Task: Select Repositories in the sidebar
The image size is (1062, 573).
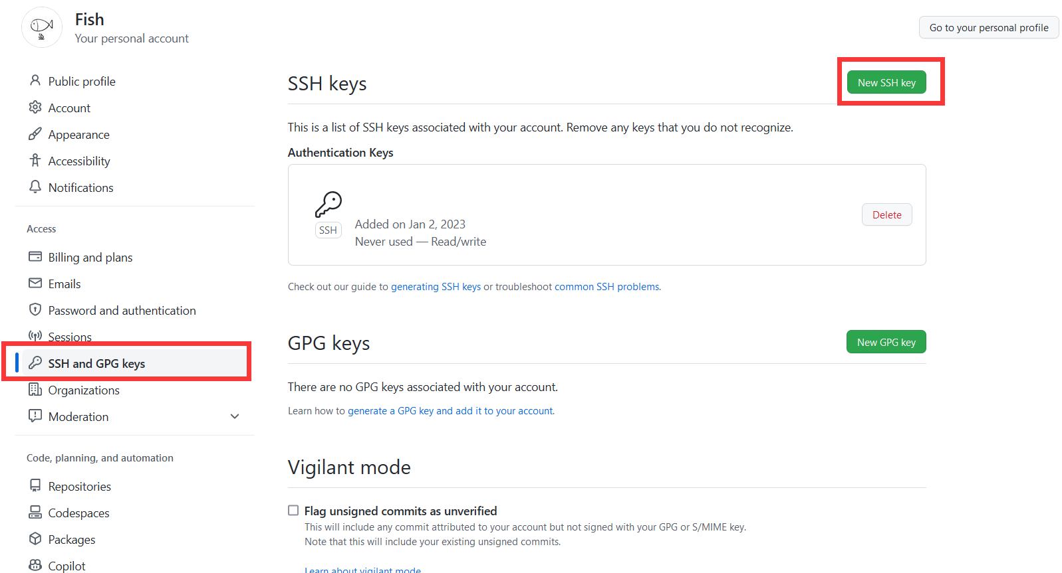Action: pos(79,487)
